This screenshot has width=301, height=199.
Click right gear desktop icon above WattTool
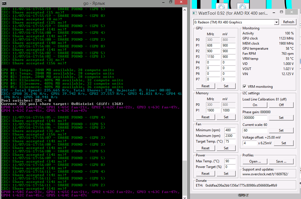click(x=242, y=6)
